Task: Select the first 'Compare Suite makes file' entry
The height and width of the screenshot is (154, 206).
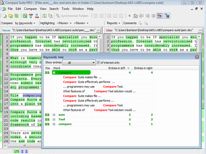Action: pos(82,77)
